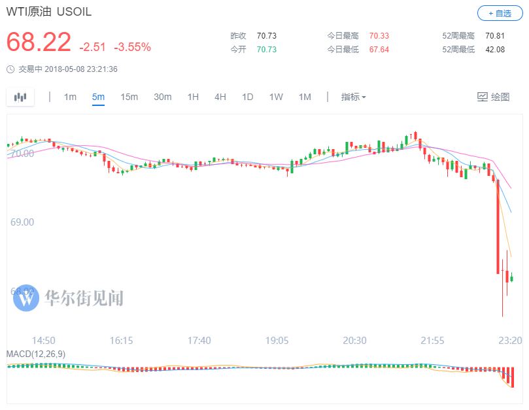Open the candlestick chart type selector
This screenshot has height=410, width=529.
pos(20,97)
